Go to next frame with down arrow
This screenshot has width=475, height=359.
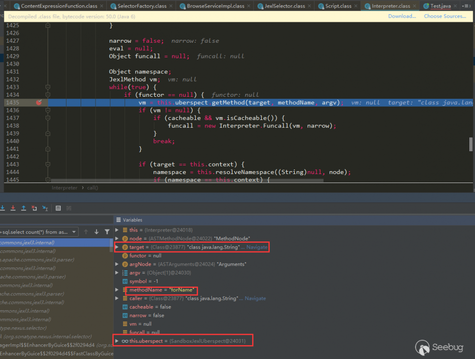(x=96, y=232)
